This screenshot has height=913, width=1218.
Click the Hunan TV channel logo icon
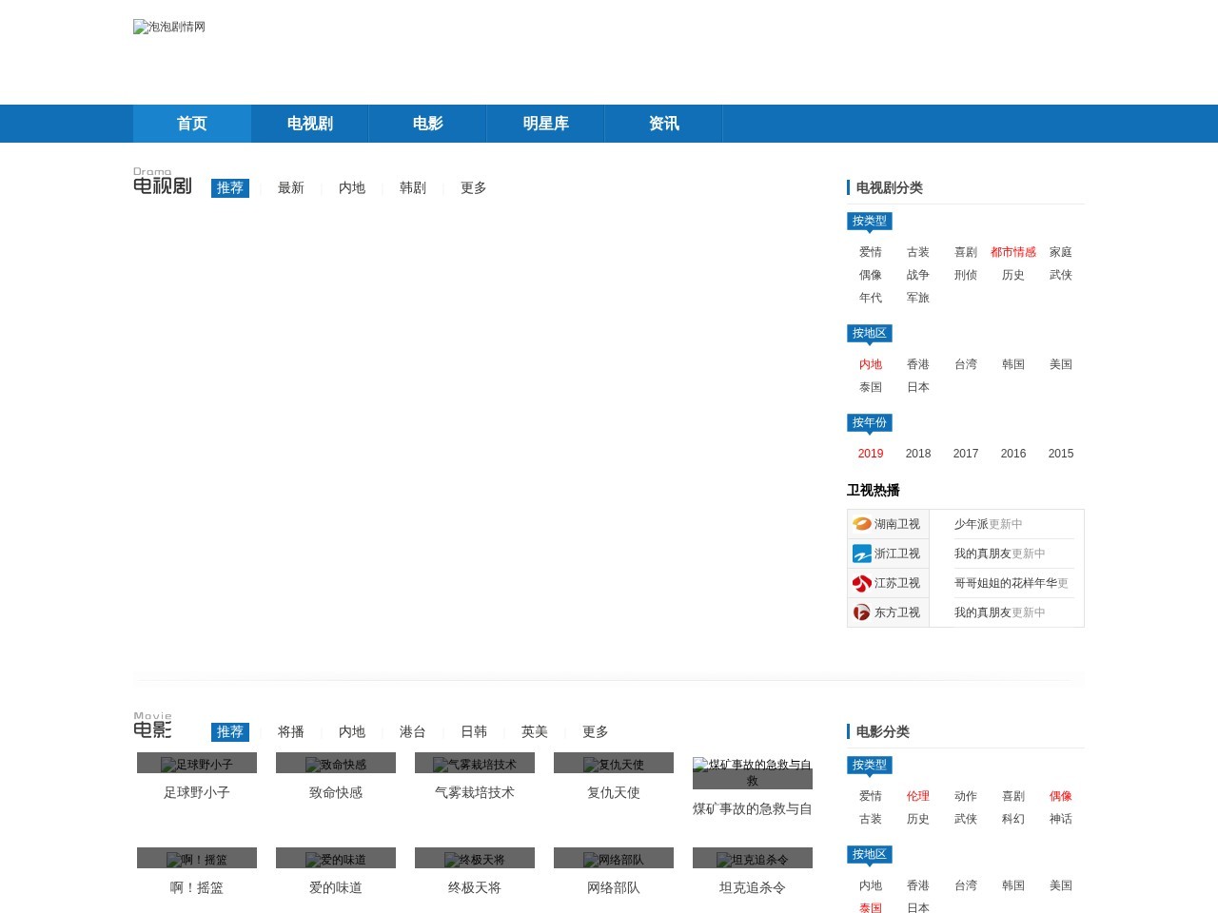click(x=862, y=524)
